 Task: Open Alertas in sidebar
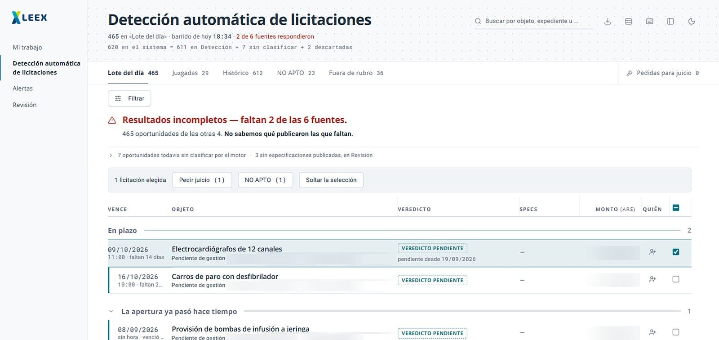[x=23, y=89]
